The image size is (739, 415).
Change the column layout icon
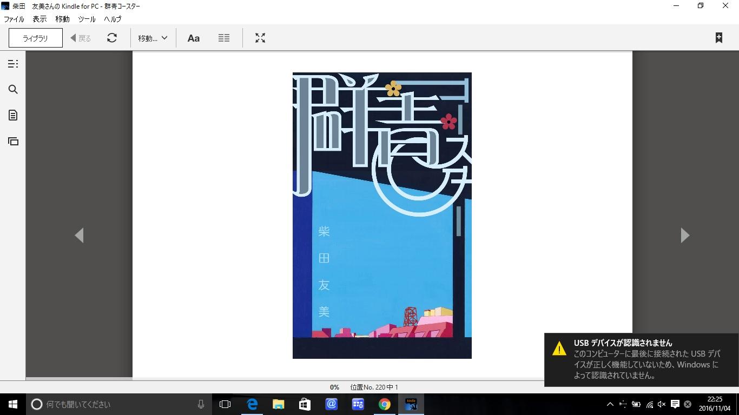point(224,38)
